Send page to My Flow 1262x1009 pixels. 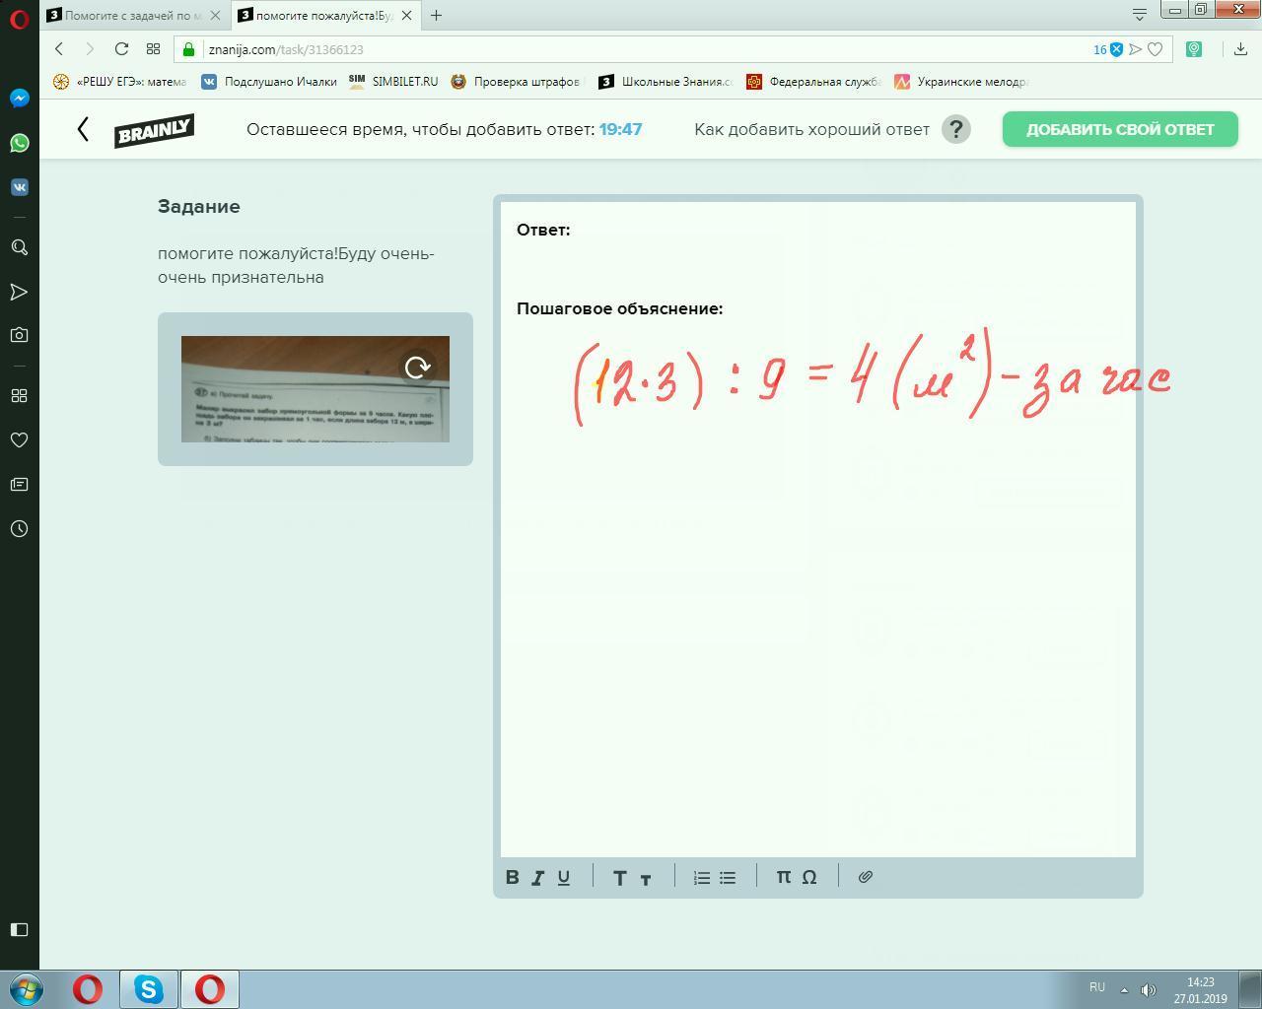[x=1136, y=49]
